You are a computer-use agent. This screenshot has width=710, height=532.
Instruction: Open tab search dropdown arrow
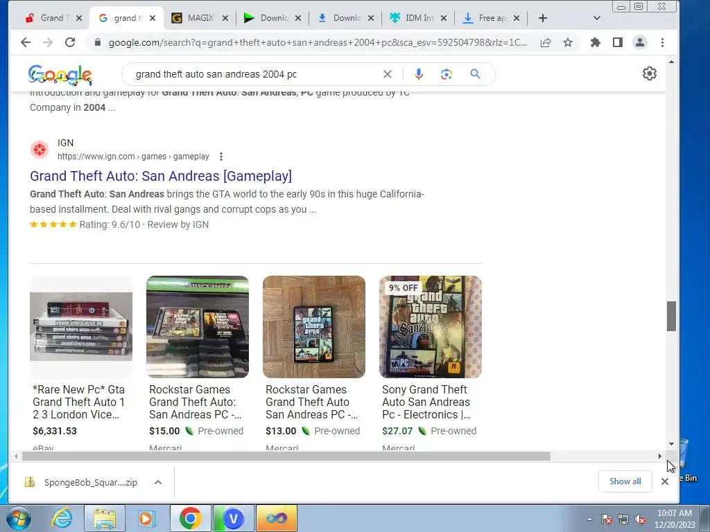click(x=597, y=18)
